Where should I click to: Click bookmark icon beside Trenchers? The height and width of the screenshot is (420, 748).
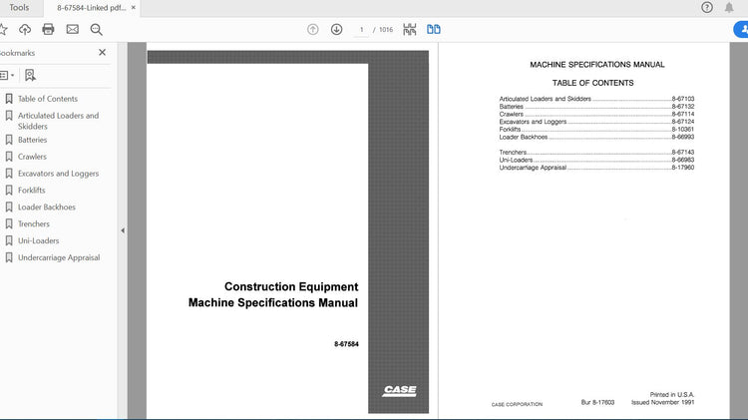point(9,223)
